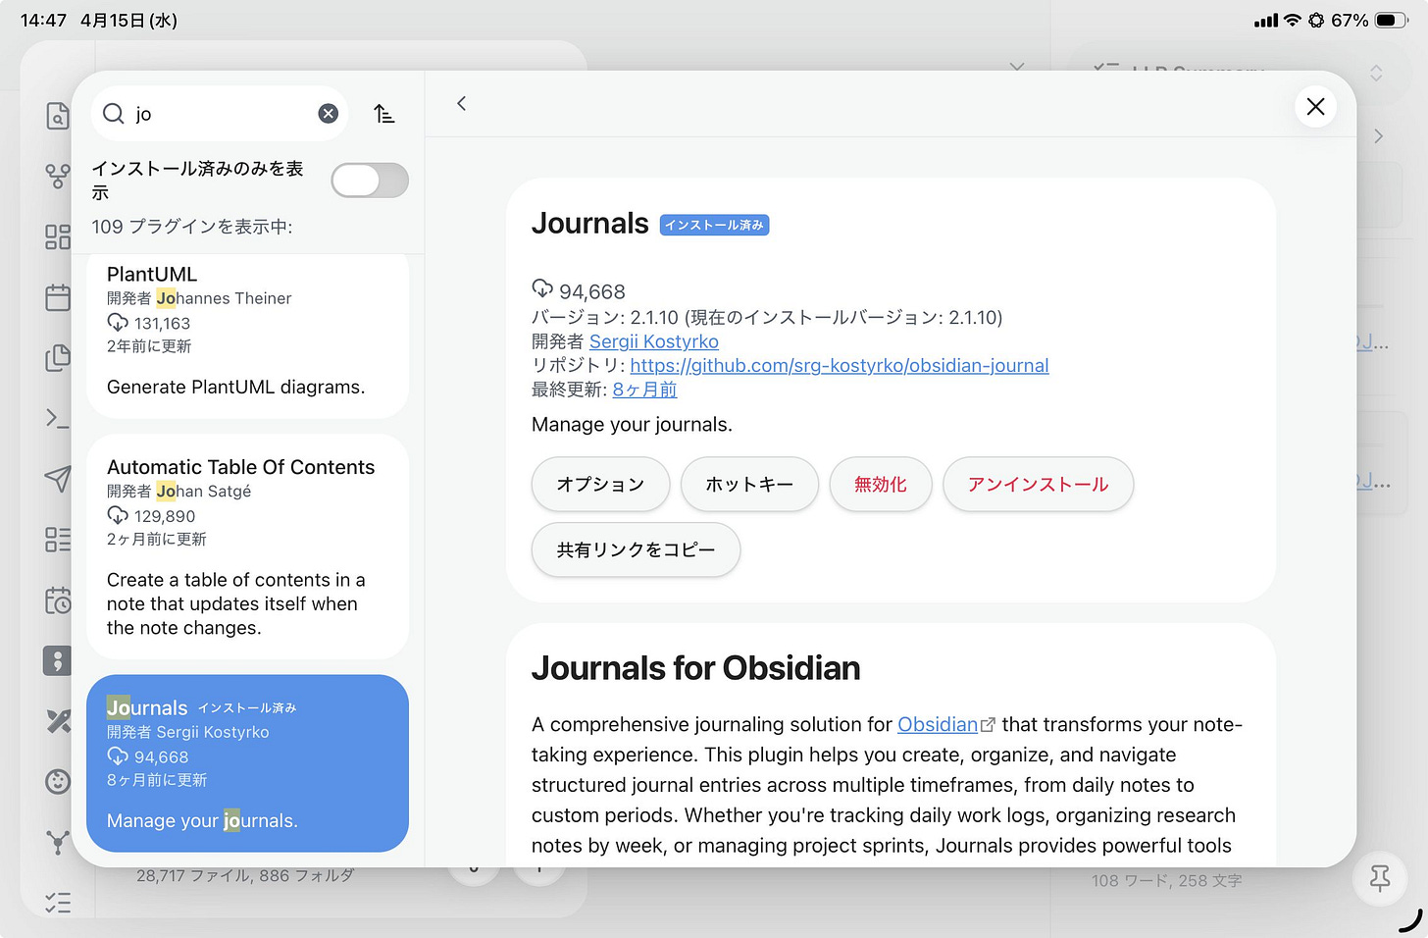Open the file search sidebar icon
This screenshot has height=938, width=1428.
tap(58, 116)
